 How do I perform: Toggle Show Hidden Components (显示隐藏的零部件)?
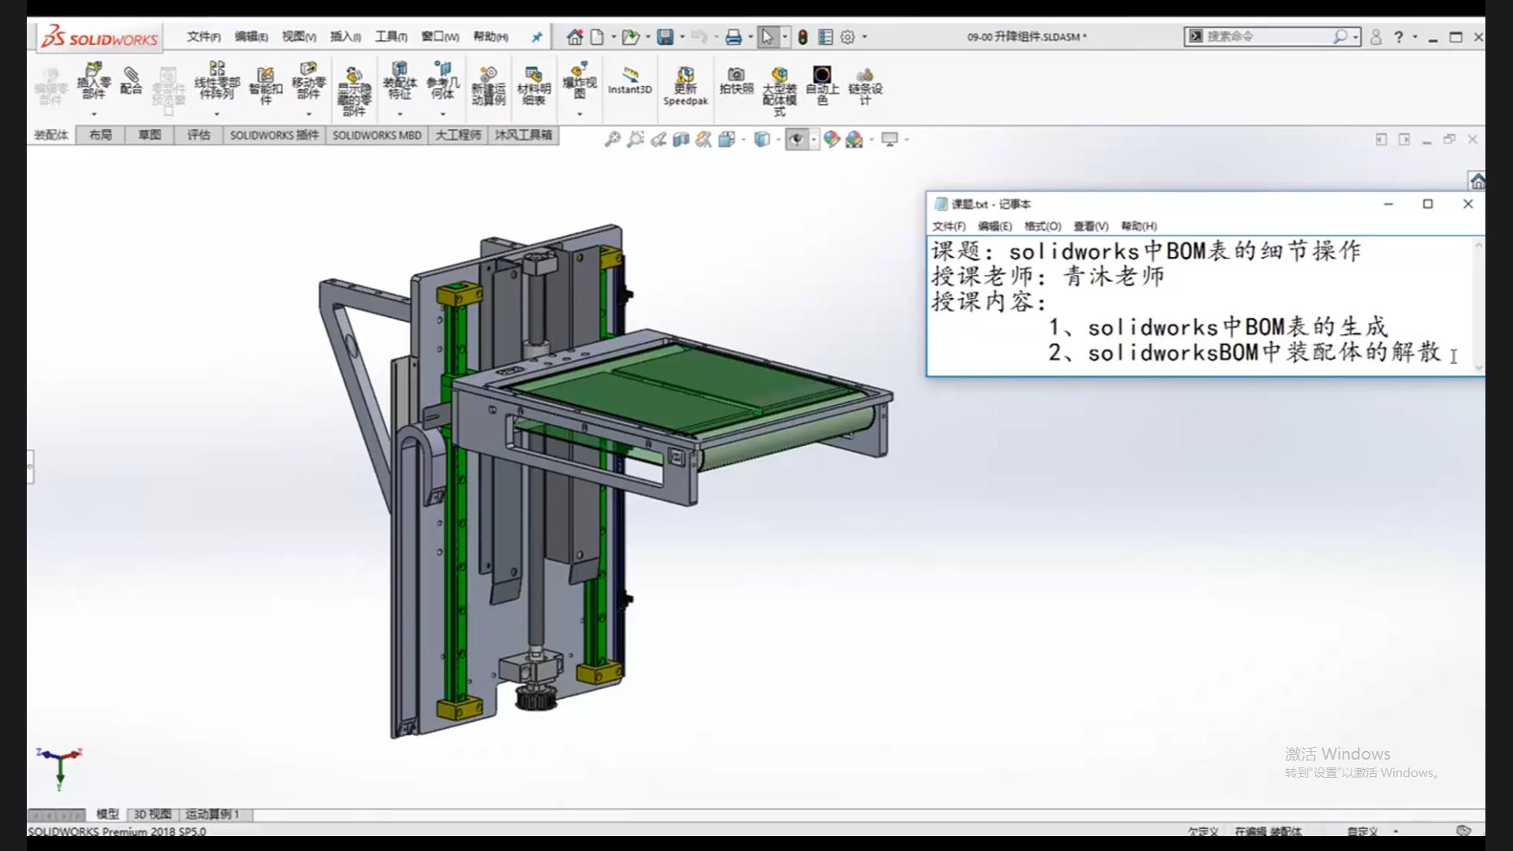[x=355, y=91]
